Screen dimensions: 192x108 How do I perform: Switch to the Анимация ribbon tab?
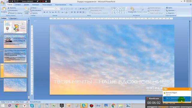tap(35, 5)
